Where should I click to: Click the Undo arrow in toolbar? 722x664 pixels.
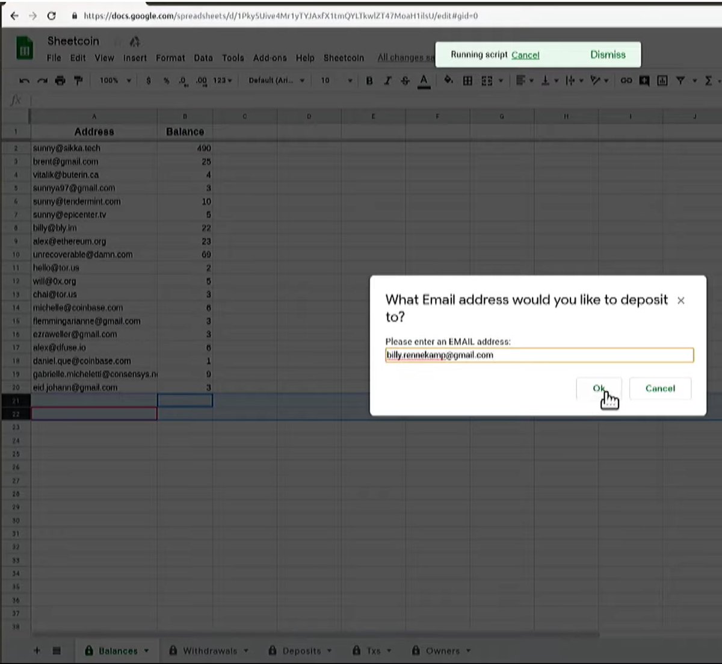point(24,81)
